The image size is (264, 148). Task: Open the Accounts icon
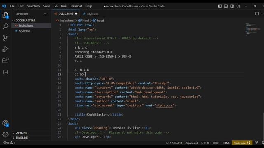point(5,123)
